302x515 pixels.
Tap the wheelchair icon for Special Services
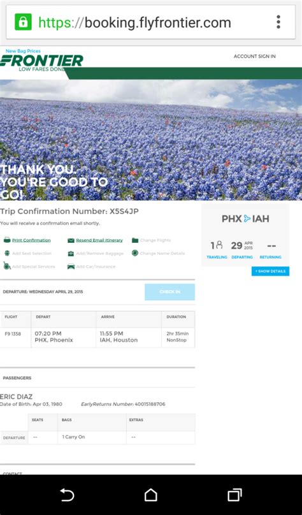[x=7, y=266]
